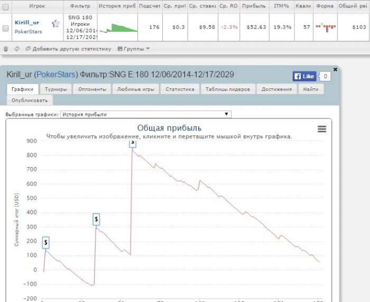Tick the select-all checkbox in table header
The width and height of the screenshot is (370, 302).
(5, 7)
